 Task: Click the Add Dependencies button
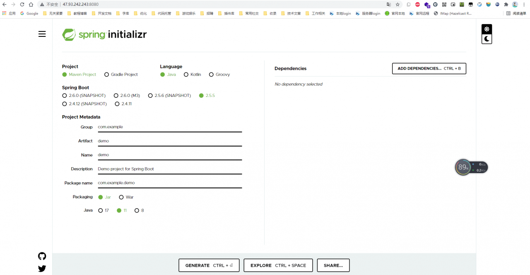pyautogui.click(x=429, y=68)
